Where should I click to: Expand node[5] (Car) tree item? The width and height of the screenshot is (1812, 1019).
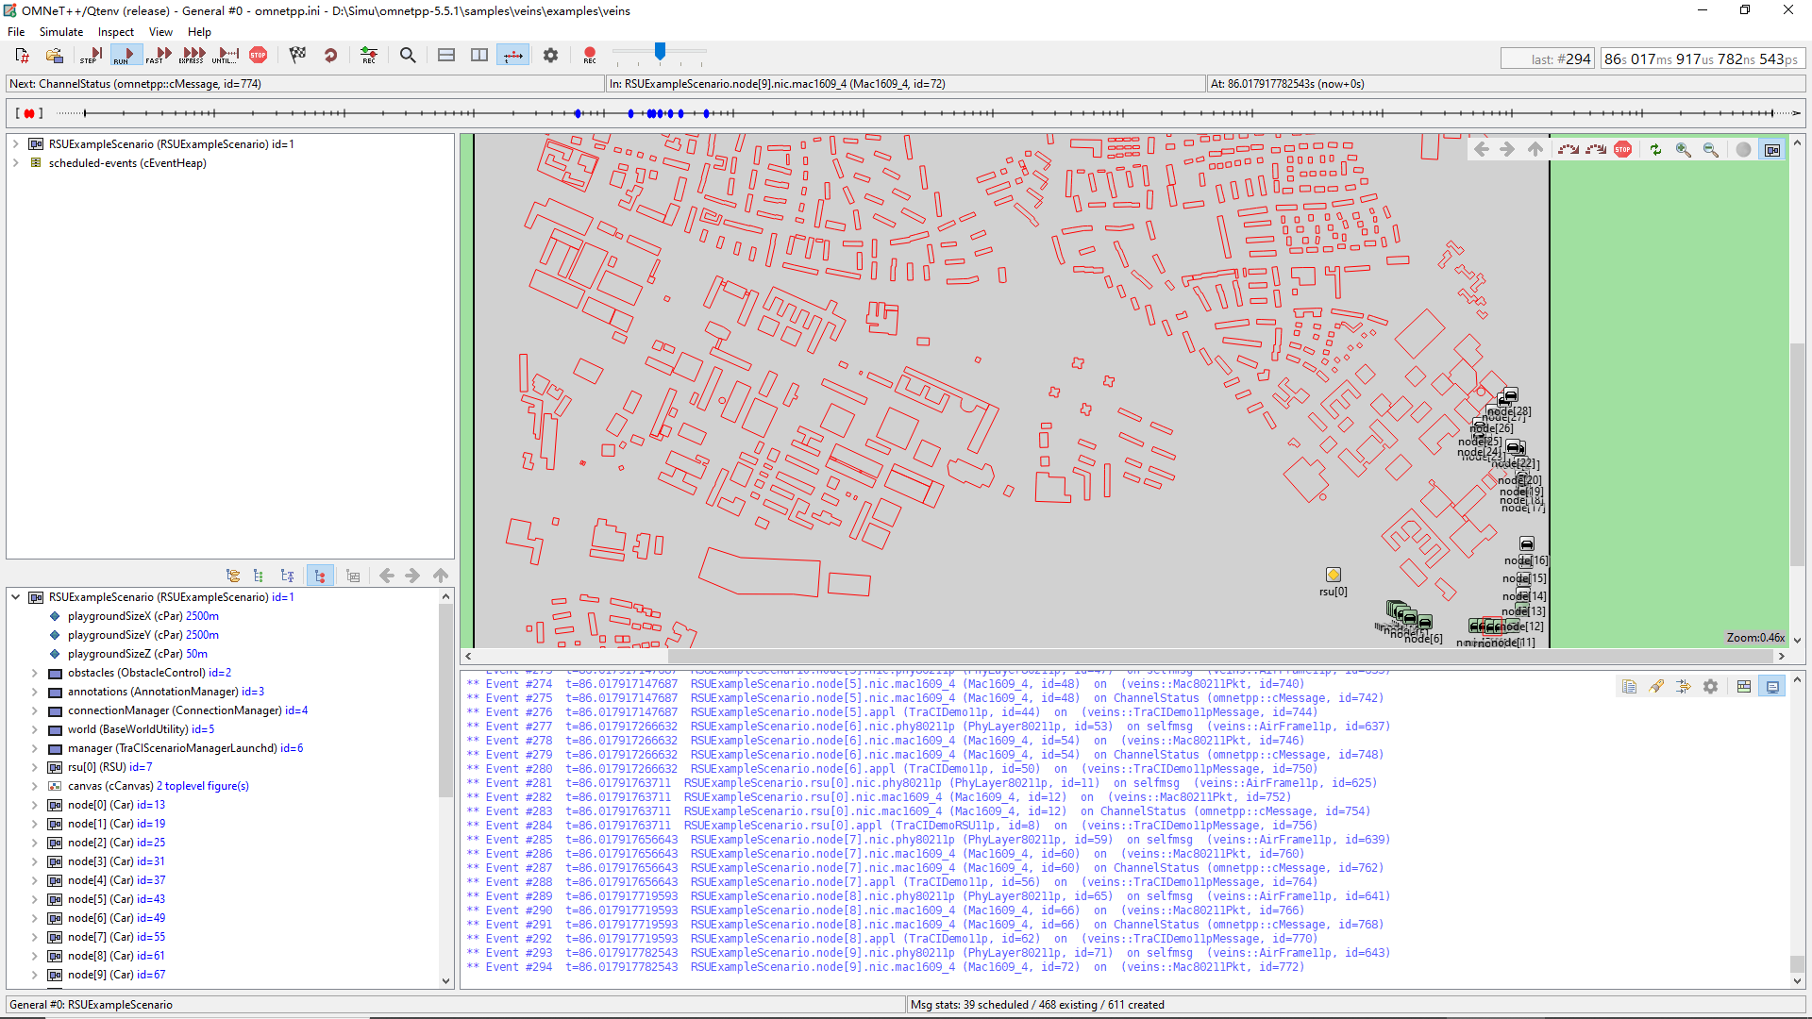(35, 899)
